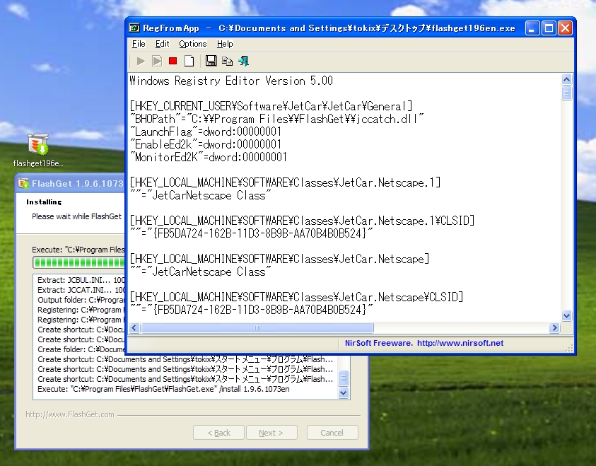Click the Start tracing play icon
Viewport: 596px width, 466px height.
click(x=141, y=62)
